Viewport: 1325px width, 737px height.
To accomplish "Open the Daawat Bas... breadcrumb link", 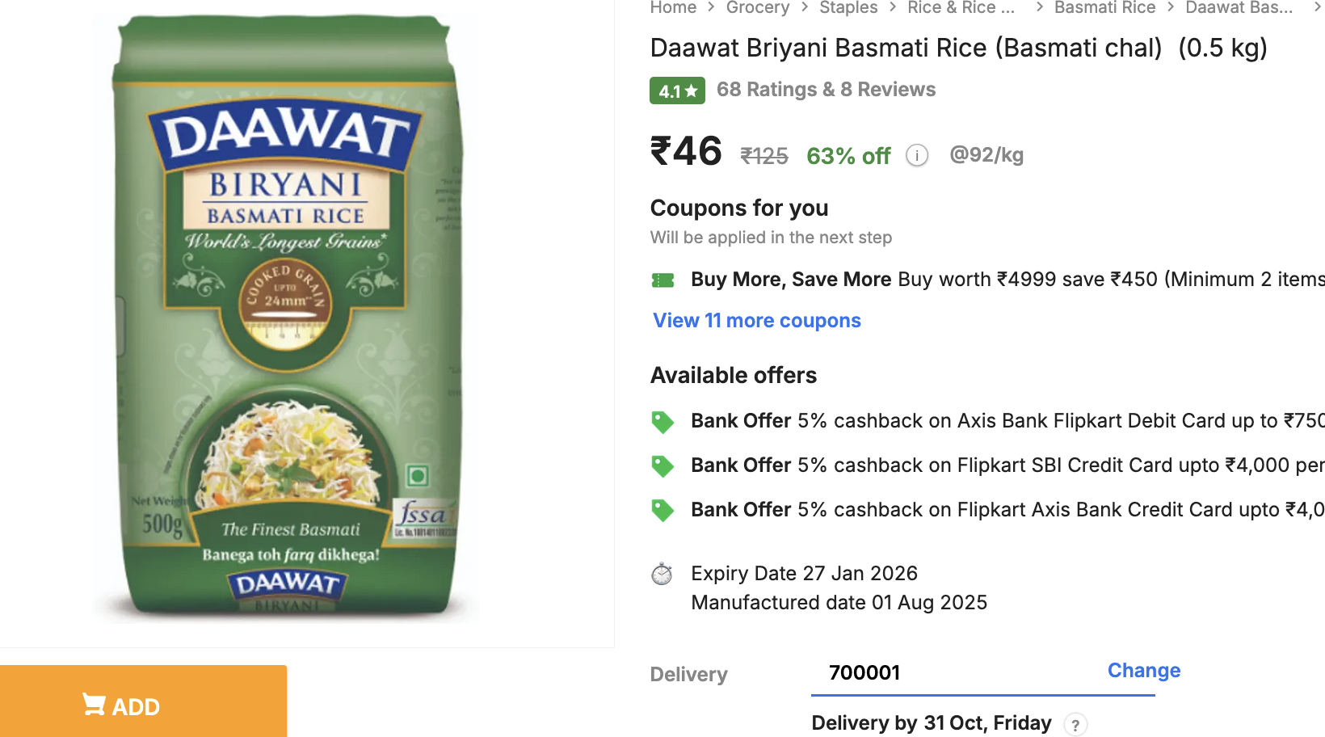I will click(1239, 8).
